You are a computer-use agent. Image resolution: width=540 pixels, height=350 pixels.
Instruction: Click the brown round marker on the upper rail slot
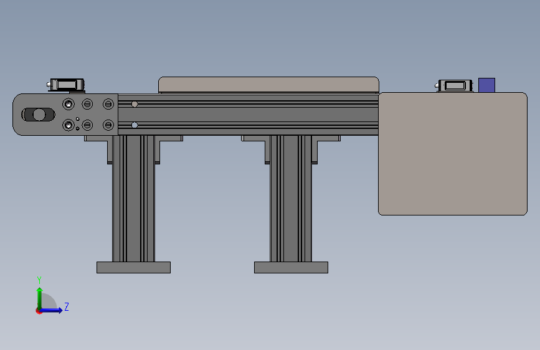pos(135,104)
